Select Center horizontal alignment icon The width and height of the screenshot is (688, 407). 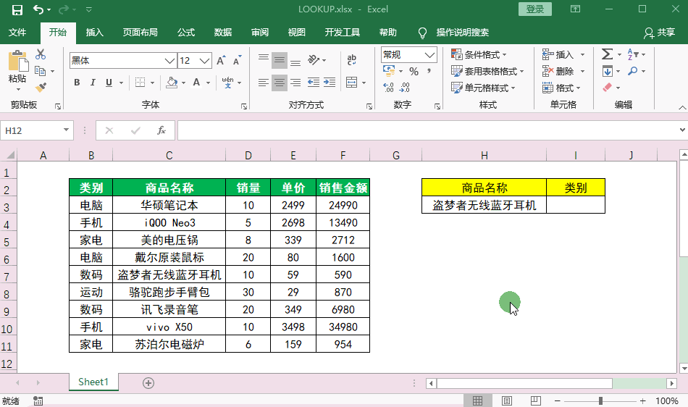(x=279, y=83)
